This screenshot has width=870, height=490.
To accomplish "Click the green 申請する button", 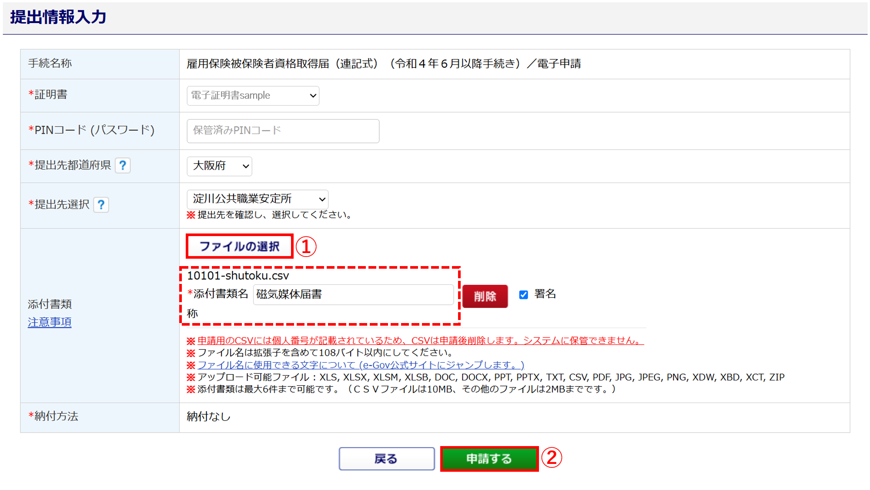I will [x=489, y=459].
